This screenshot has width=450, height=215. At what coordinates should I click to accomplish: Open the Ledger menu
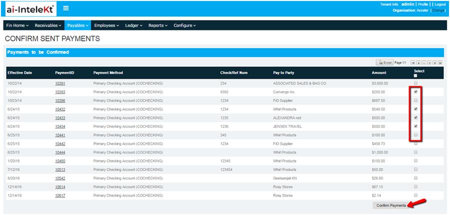coord(133,25)
